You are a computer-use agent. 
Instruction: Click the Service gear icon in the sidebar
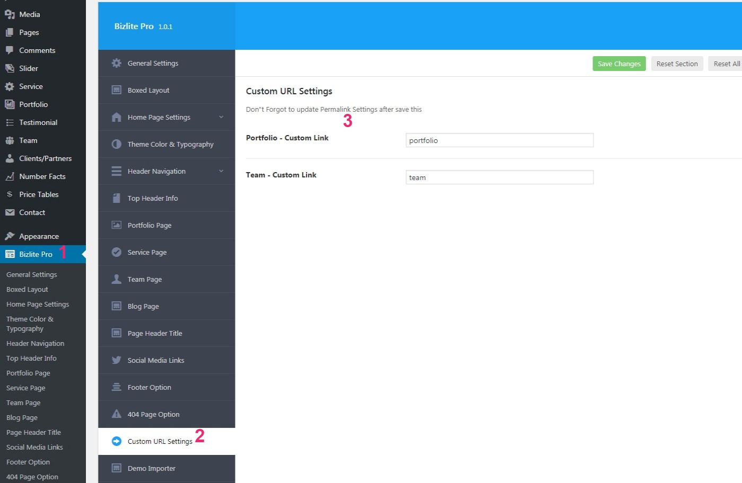click(x=10, y=86)
